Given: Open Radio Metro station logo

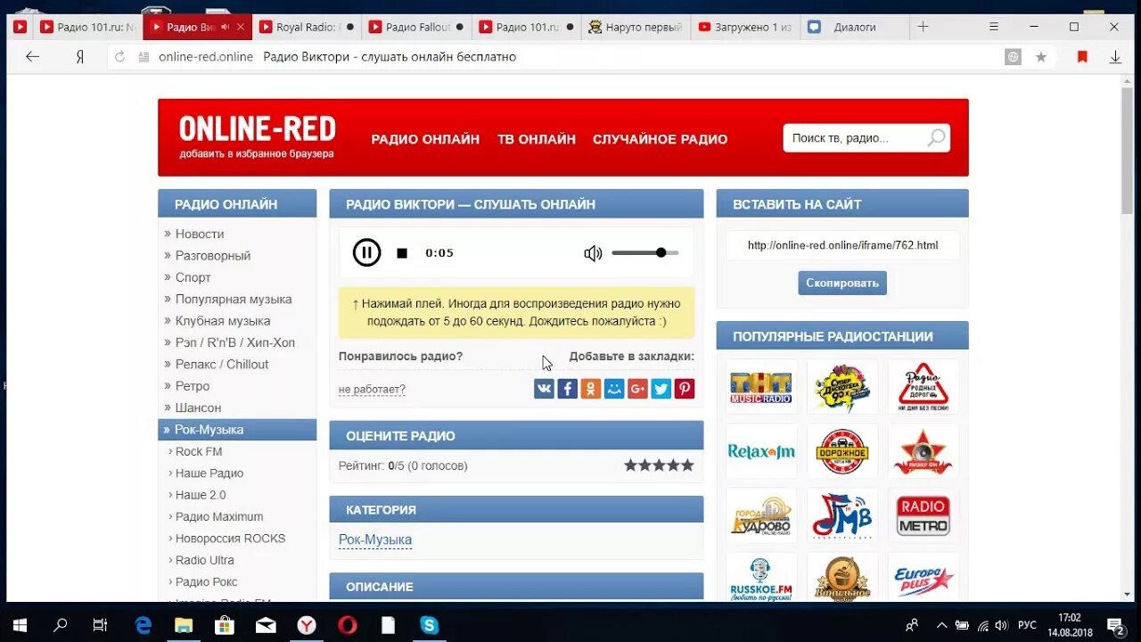Looking at the screenshot, I should tap(923, 515).
